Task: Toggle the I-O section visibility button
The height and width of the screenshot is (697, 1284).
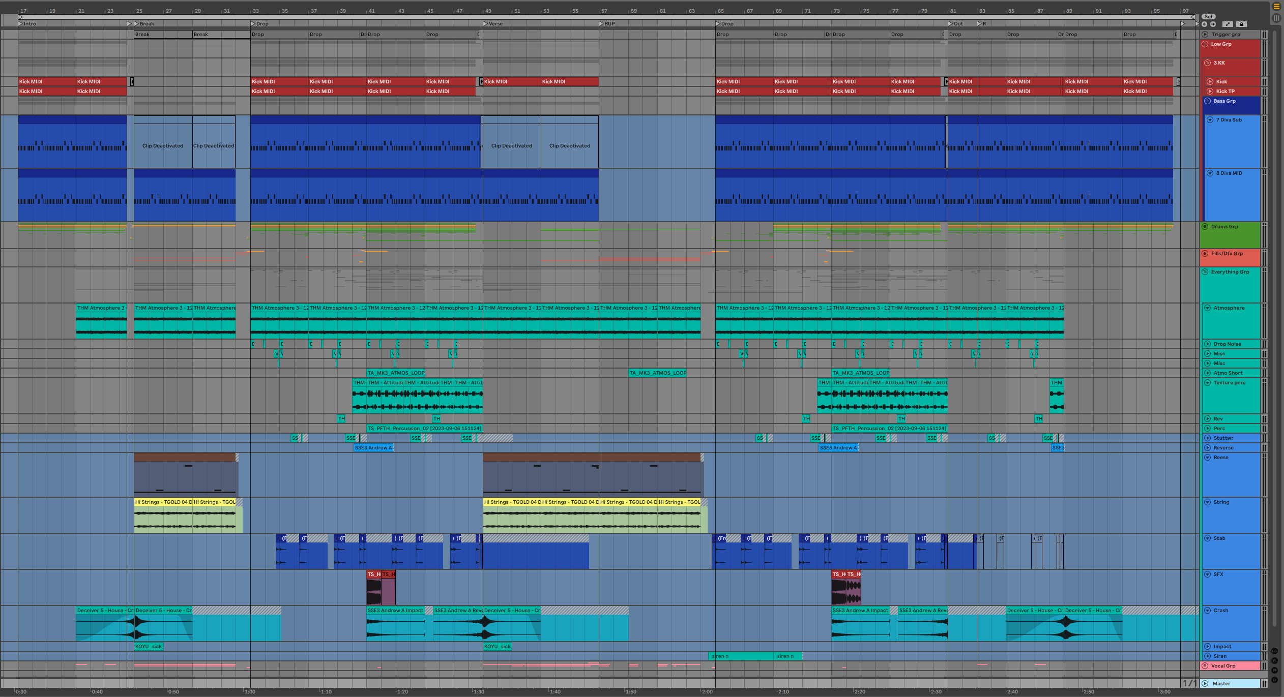Action: point(1275,651)
